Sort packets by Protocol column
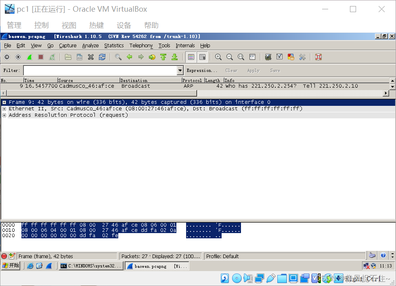 193,80
